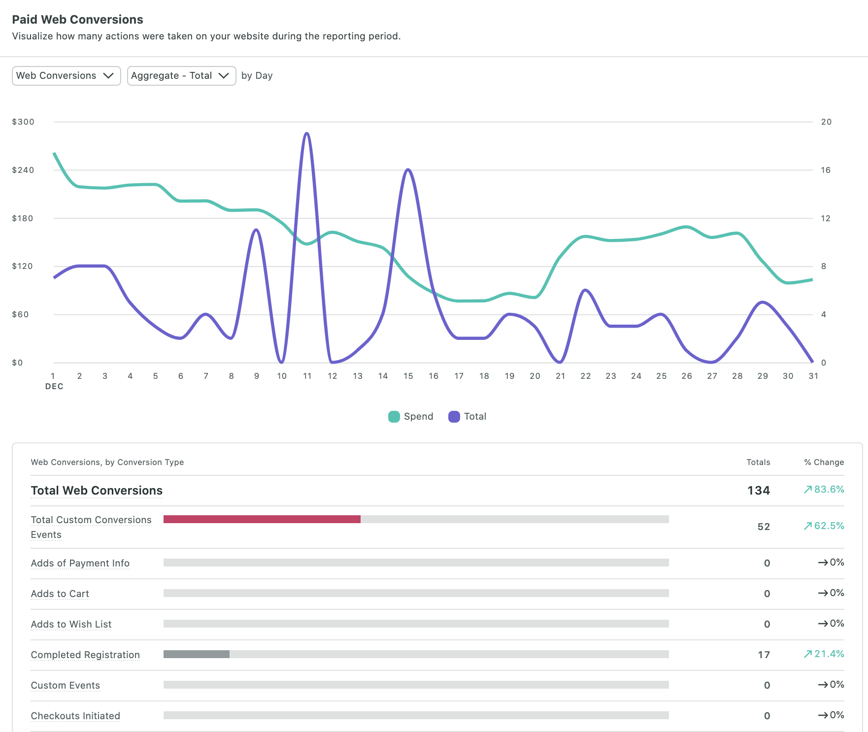The image size is (868, 732).
Task: Click the flat arrow beside Checkouts Initiated 0%
Action: point(824,715)
